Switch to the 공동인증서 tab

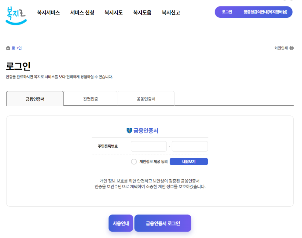[146, 98]
